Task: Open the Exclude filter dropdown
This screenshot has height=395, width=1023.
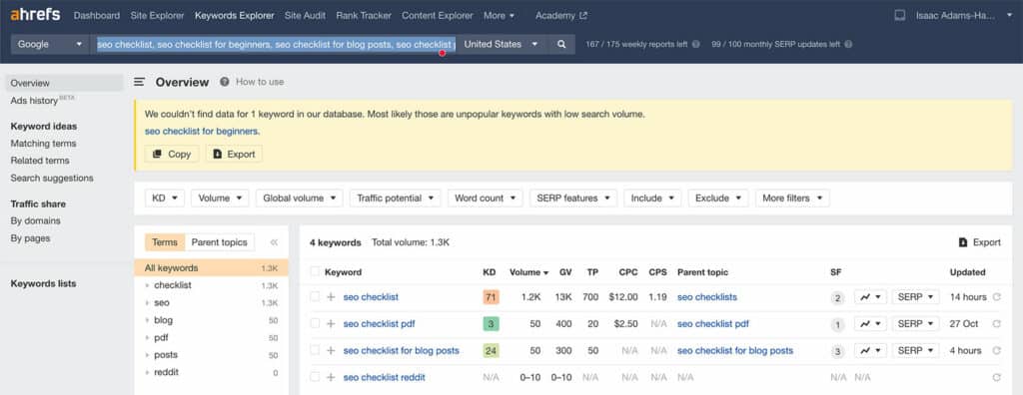Action: pyautogui.click(x=718, y=198)
